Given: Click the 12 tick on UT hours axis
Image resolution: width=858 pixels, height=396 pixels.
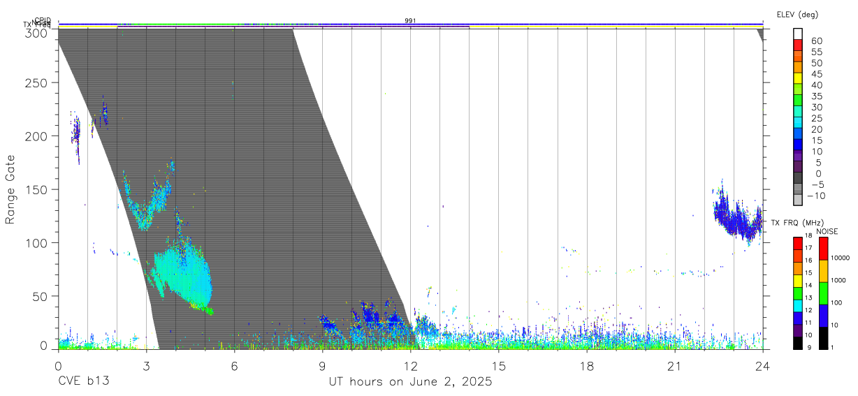Looking at the screenshot, I should [x=410, y=366].
